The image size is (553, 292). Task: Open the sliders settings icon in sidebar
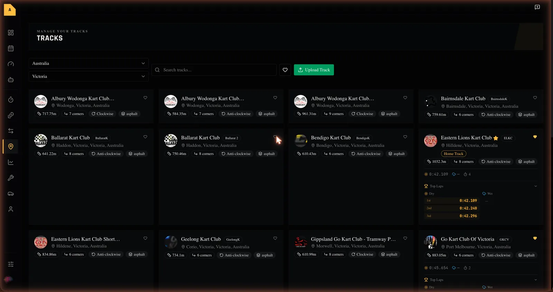pos(11,264)
